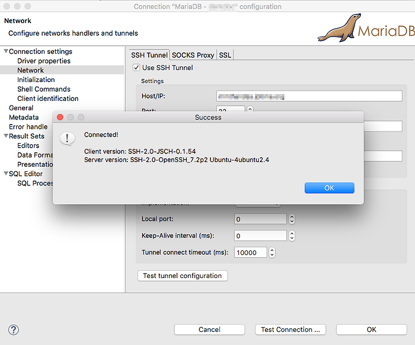The height and width of the screenshot is (345, 415).
Task: Close the Success dialog with red button
Action: pos(60,117)
